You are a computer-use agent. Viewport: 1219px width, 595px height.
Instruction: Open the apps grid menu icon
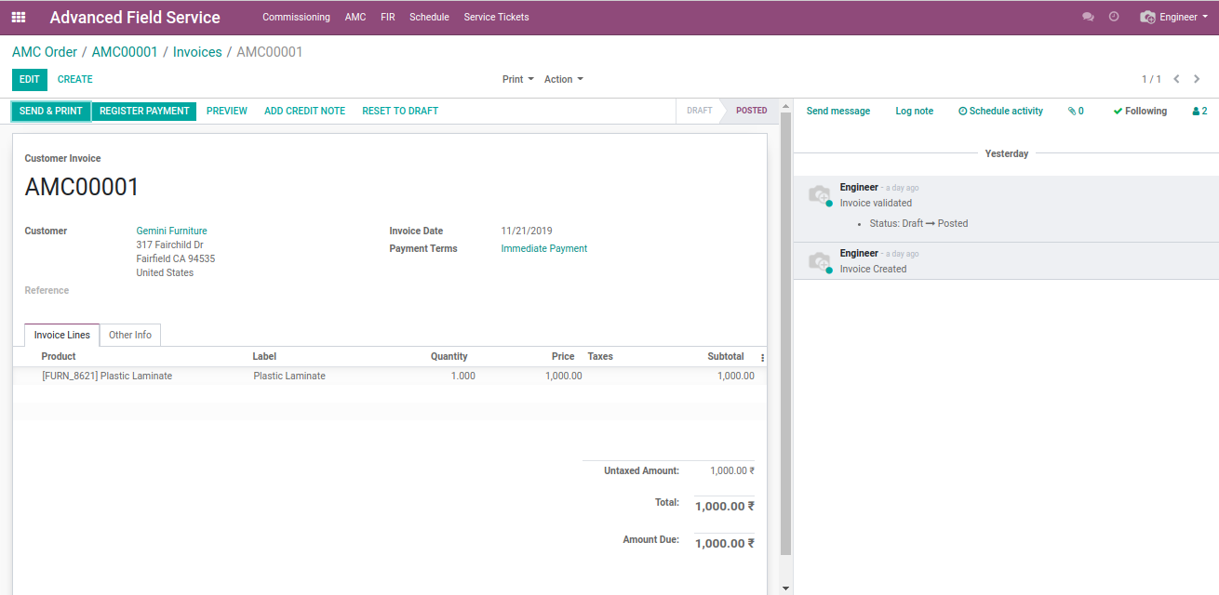tap(19, 18)
